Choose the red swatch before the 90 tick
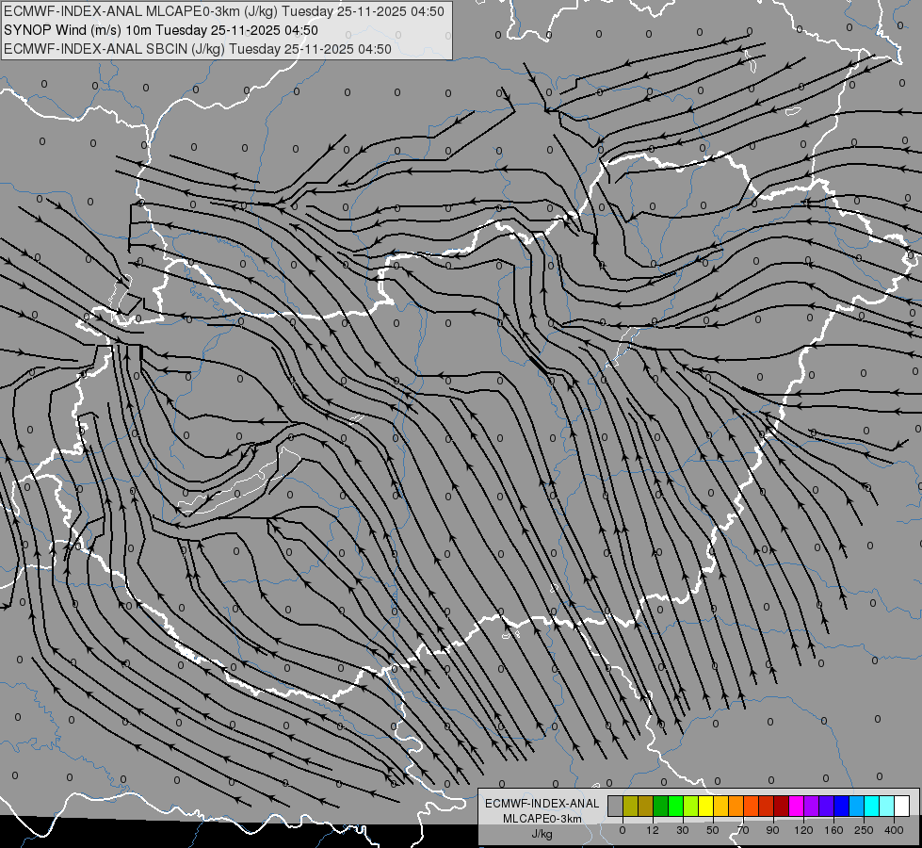The height and width of the screenshot is (848, 922). tap(767, 806)
